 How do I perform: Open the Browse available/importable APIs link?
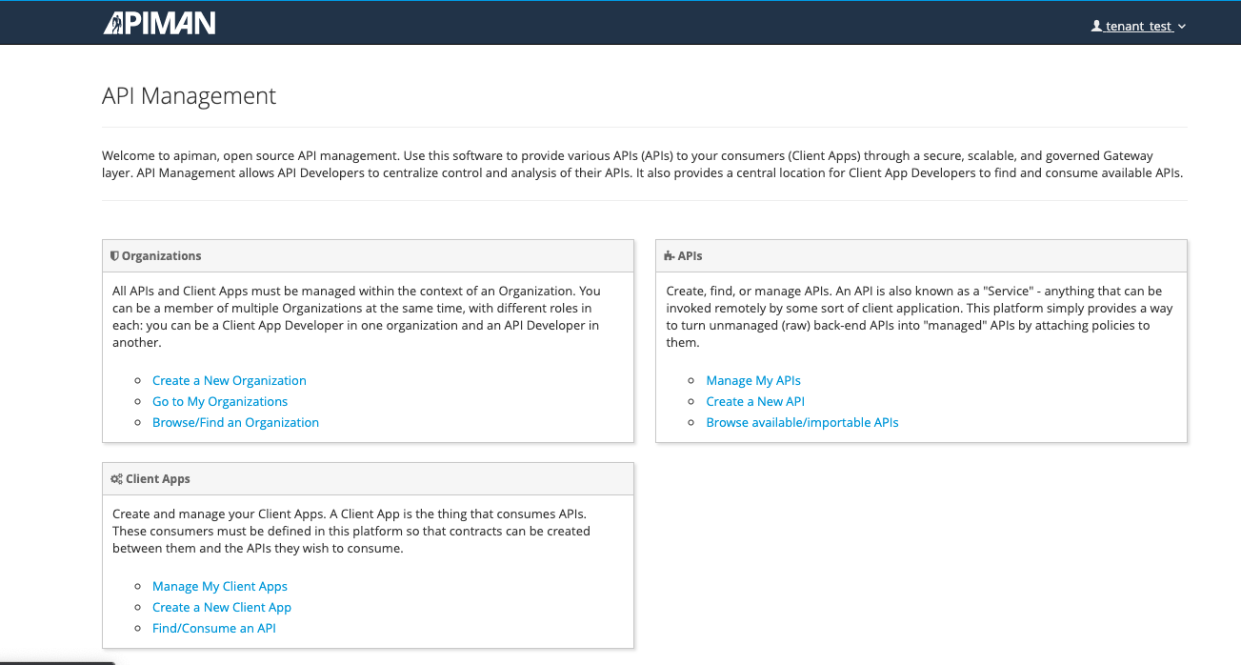click(802, 422)
